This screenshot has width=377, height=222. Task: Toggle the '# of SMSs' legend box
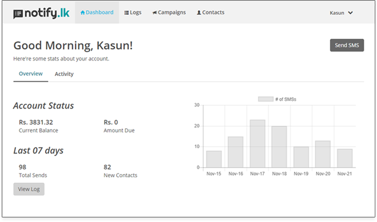(x=266, y=99)
